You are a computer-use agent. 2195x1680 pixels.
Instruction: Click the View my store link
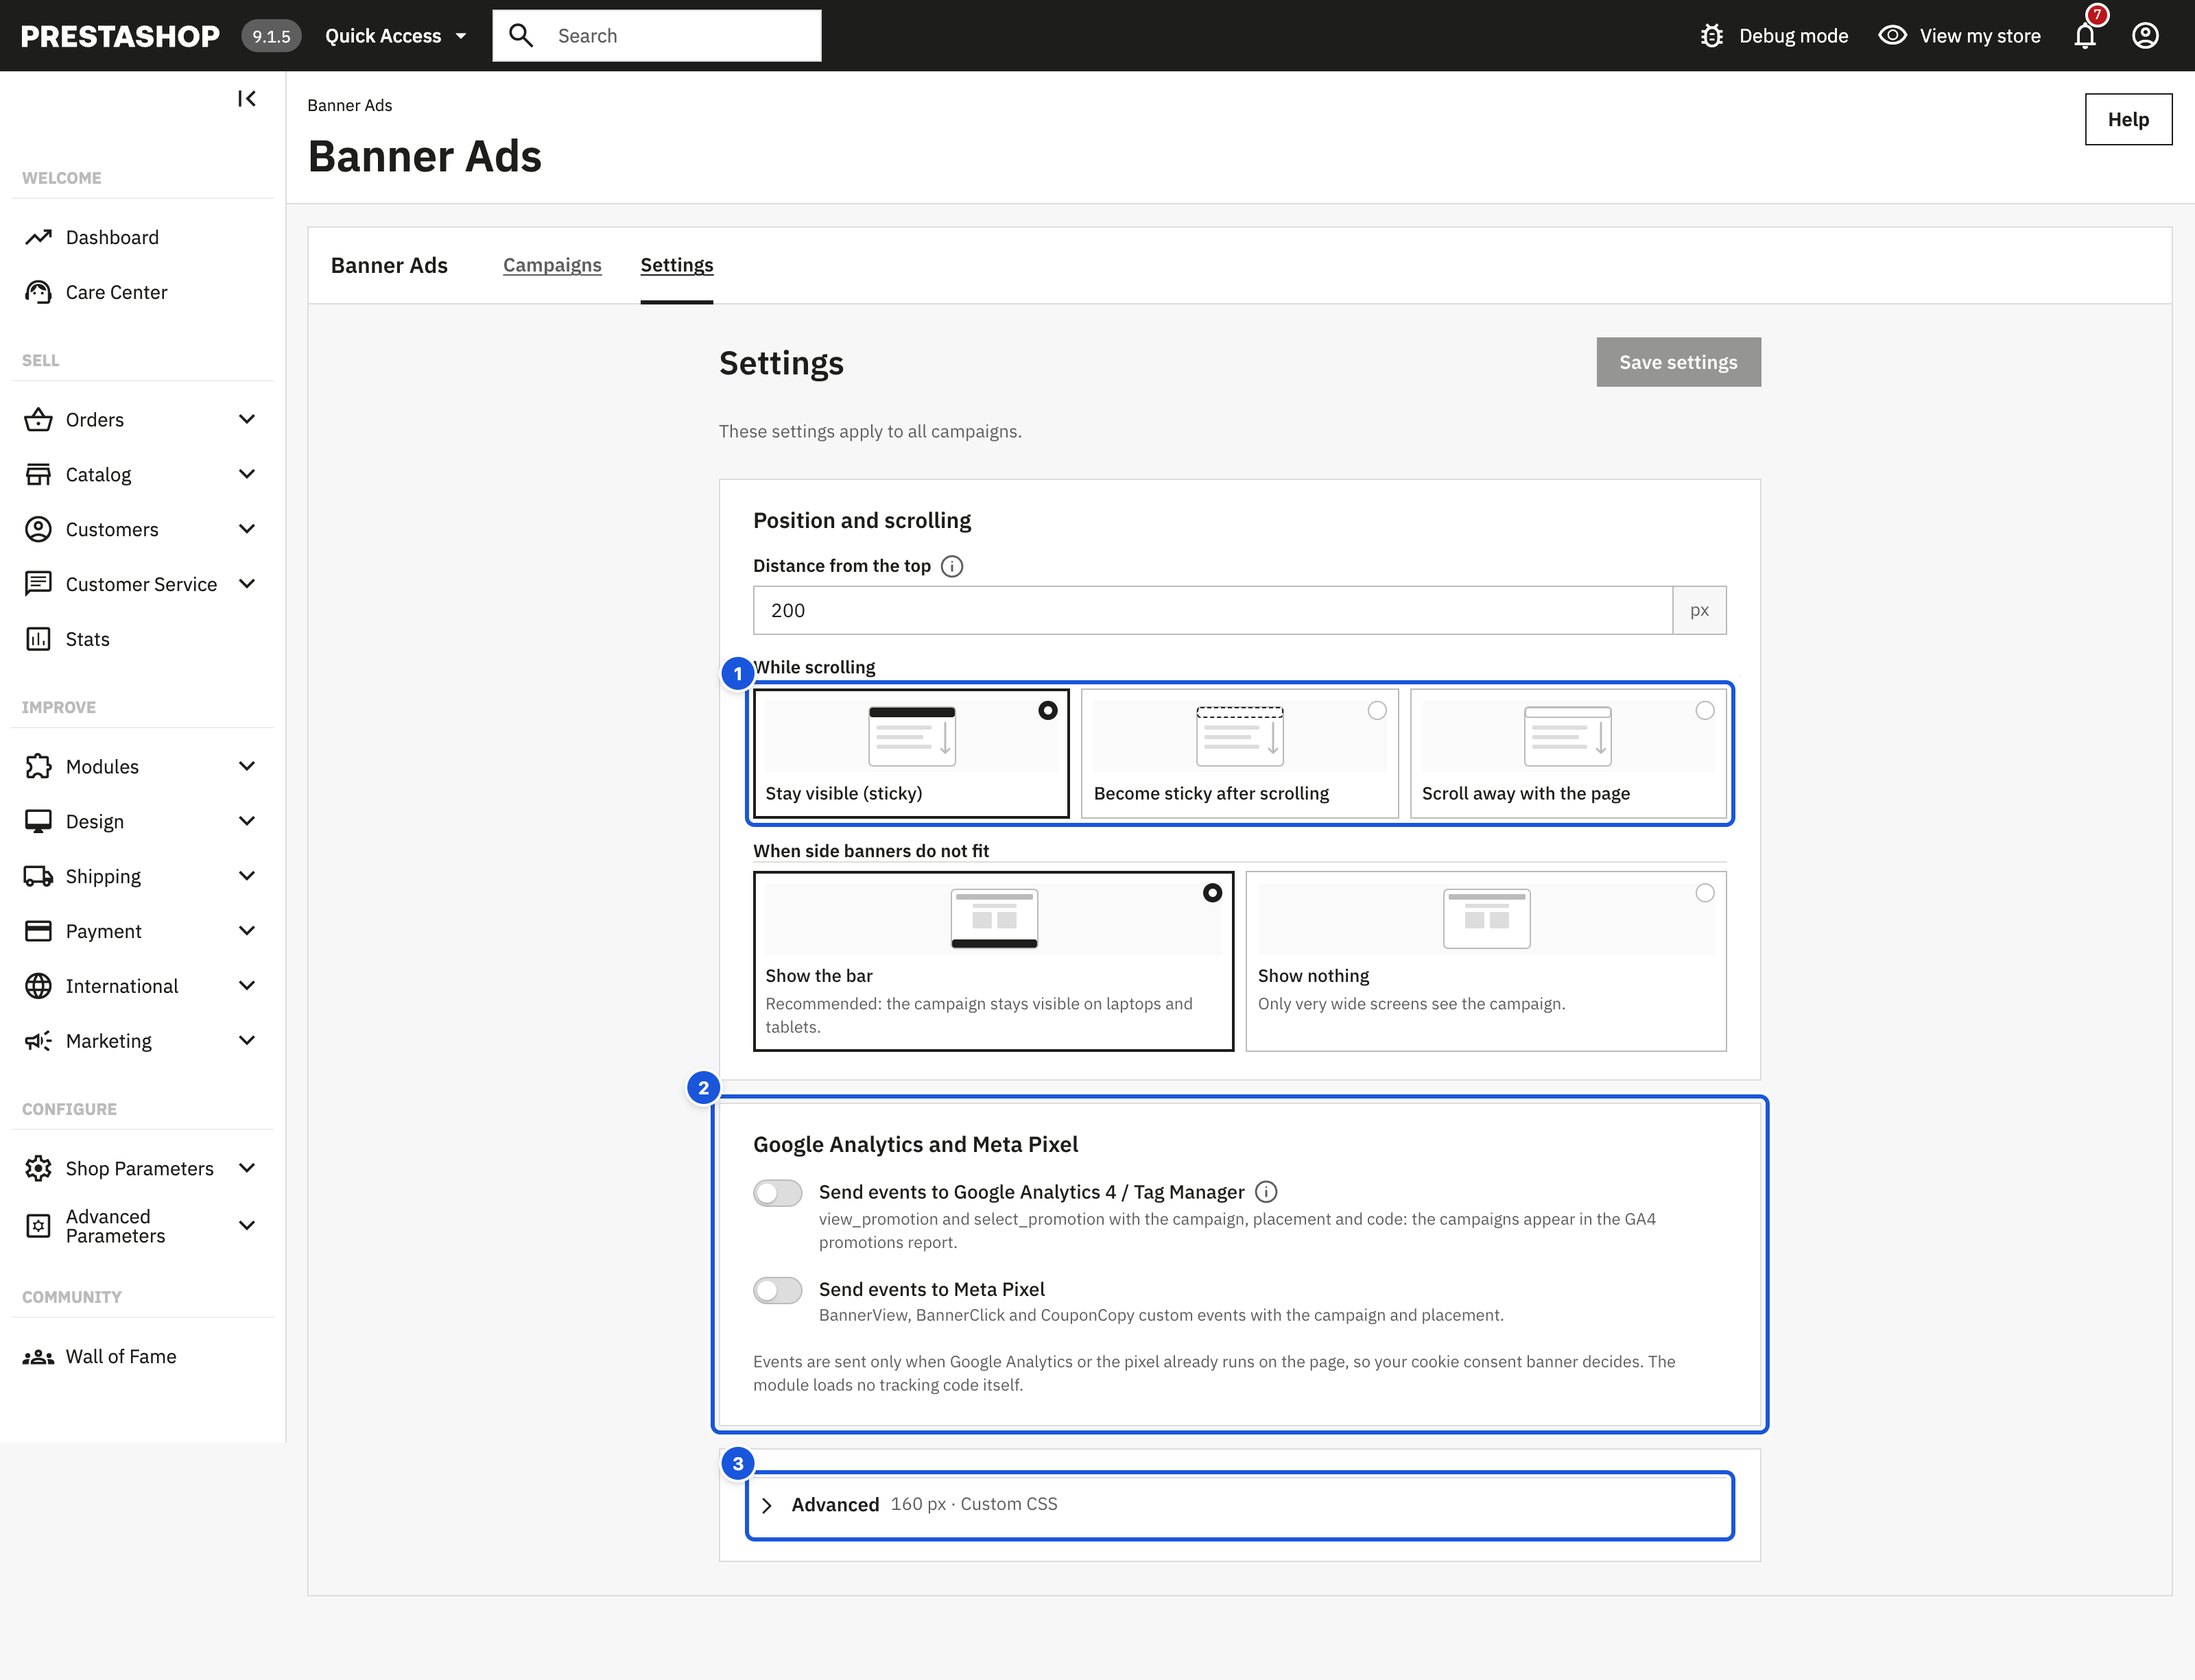1959,36
